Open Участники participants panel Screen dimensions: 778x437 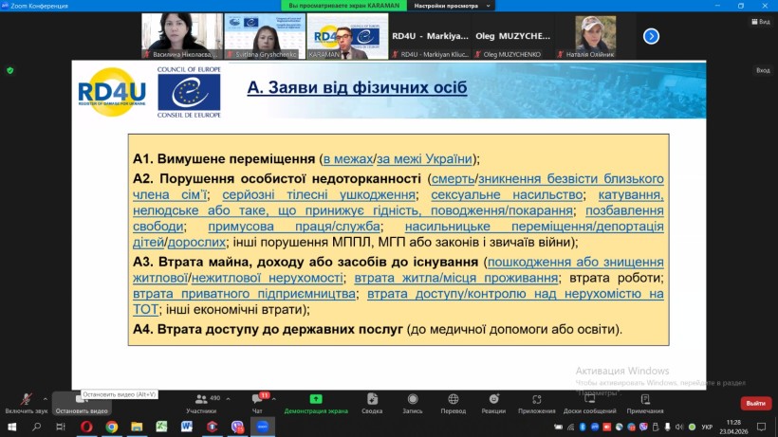tap(201, 403)
